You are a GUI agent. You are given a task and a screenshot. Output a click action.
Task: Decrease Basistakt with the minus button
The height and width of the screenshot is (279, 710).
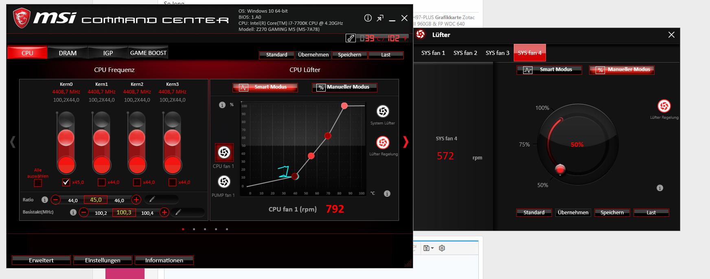[84, 212]
